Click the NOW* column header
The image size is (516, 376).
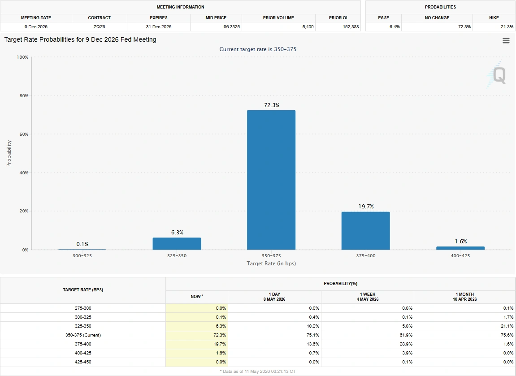(197, 297)
